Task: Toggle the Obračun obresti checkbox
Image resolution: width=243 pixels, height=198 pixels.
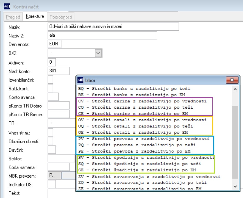Action: [x=50, y=141]
